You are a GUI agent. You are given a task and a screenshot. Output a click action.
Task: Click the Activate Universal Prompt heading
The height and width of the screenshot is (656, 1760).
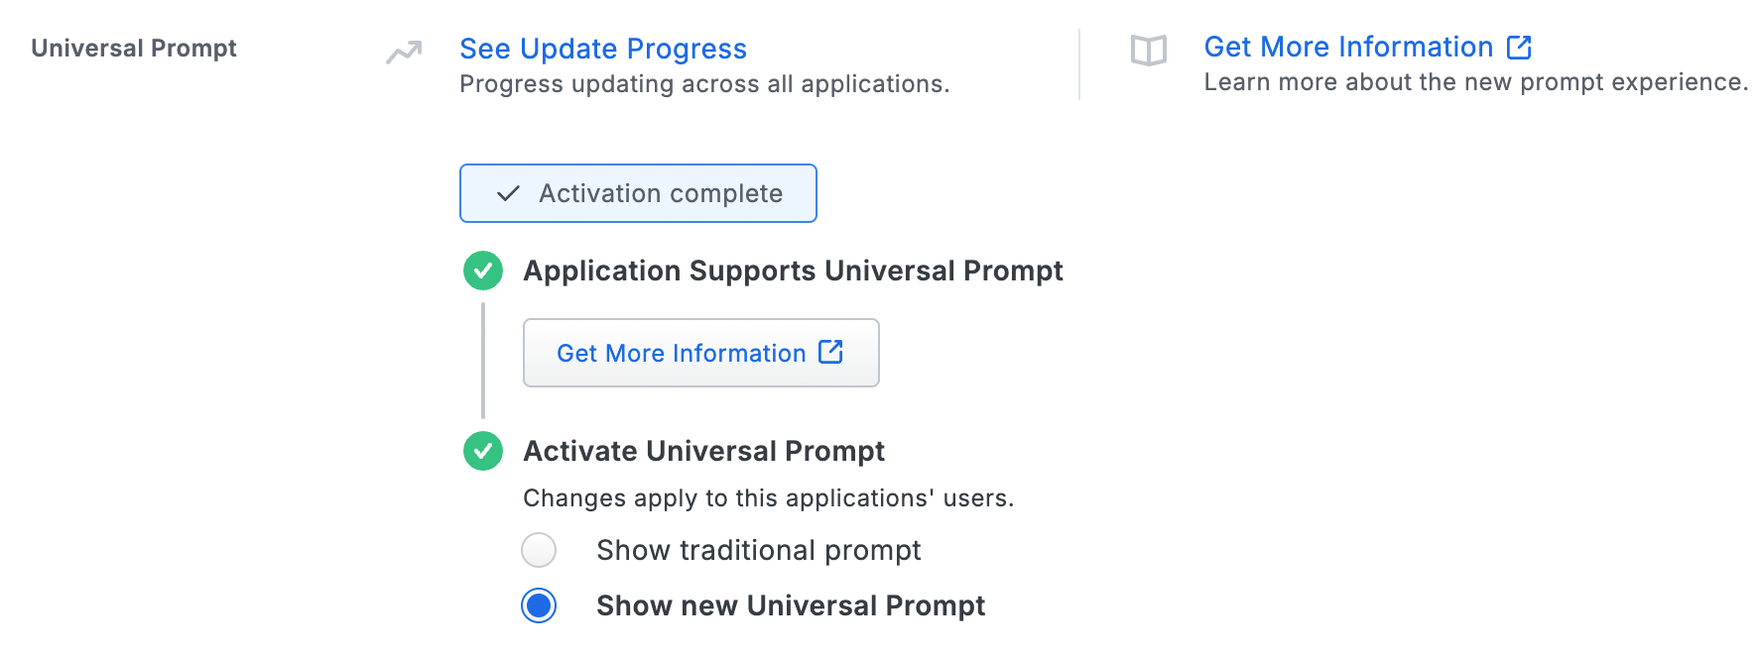[x=704, y=452]
